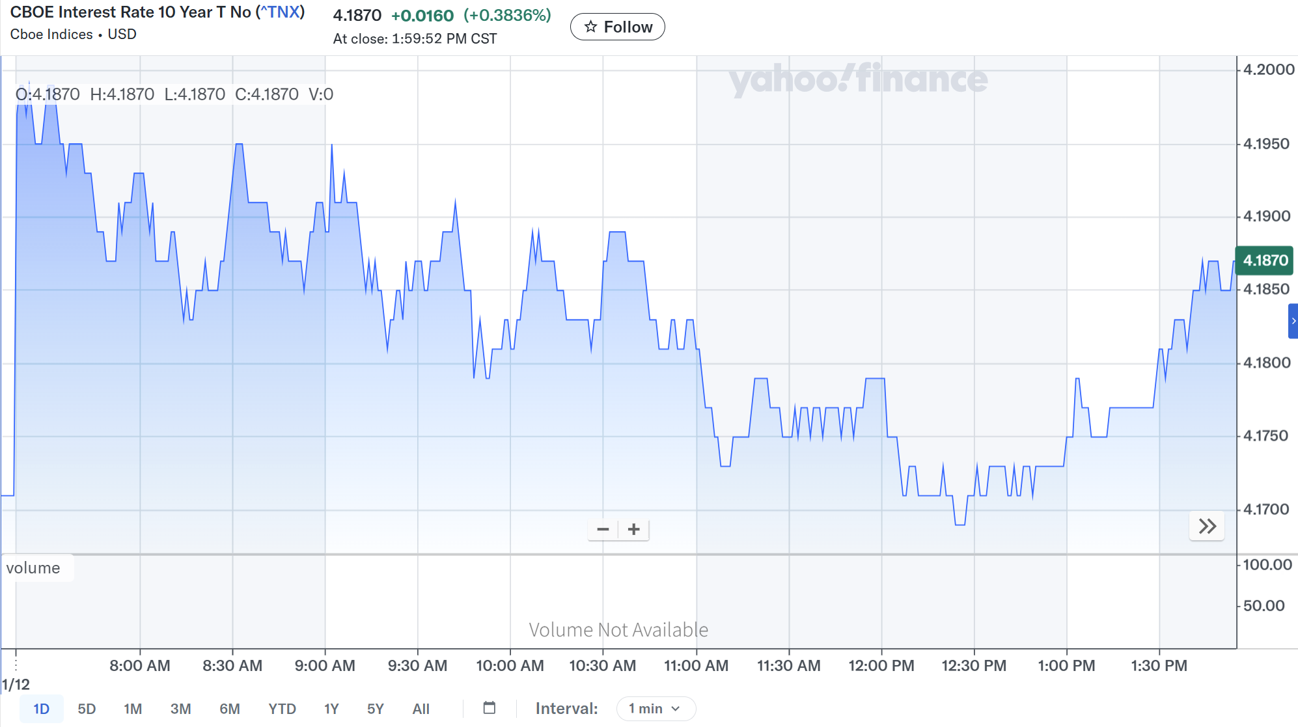The image size is (1298, 727).
Task: Select the 5Y range option
Action: (x=376, y=708)
